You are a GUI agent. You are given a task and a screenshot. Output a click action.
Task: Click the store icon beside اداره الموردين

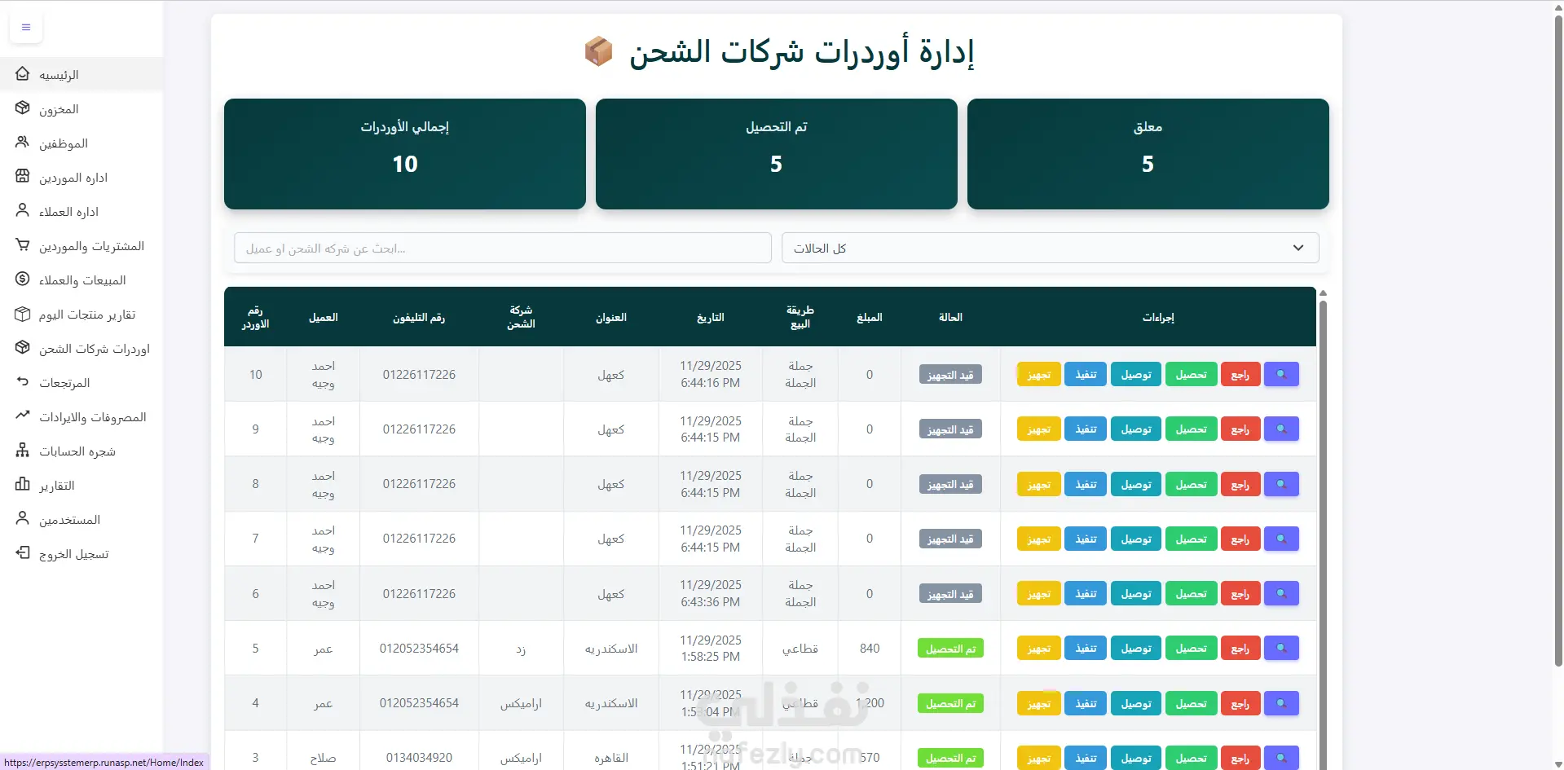pyautogui.click(x=23, y=177)
